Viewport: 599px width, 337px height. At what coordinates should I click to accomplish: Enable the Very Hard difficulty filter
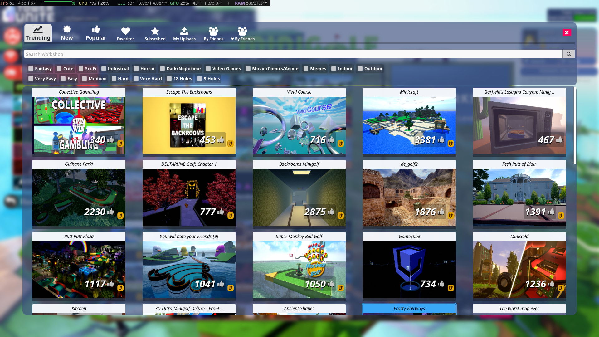click(136, 79)
